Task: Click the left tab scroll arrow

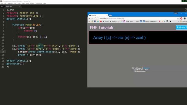Action: coord(1,6)
